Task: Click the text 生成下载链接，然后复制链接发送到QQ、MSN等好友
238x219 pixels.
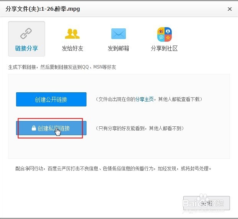Action: [x=62, y=67]
